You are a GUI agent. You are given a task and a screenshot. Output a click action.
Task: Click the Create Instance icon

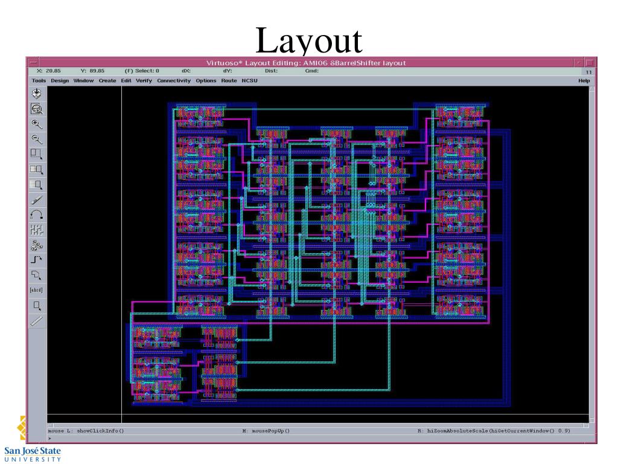coord(37,245)
